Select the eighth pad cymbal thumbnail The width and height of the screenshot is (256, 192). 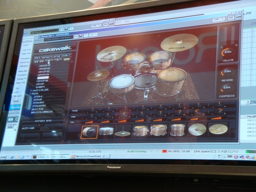218,129
